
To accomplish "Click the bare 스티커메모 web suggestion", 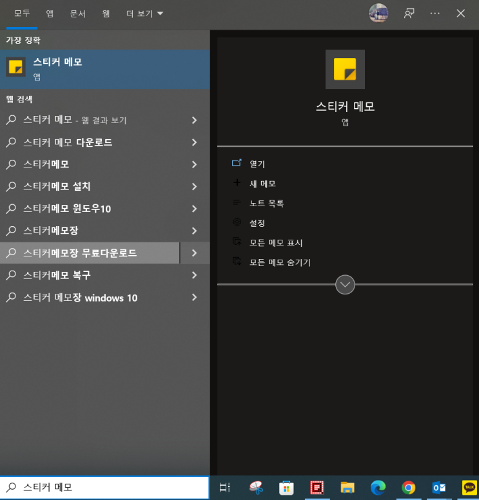I will [x=90, y=164].
